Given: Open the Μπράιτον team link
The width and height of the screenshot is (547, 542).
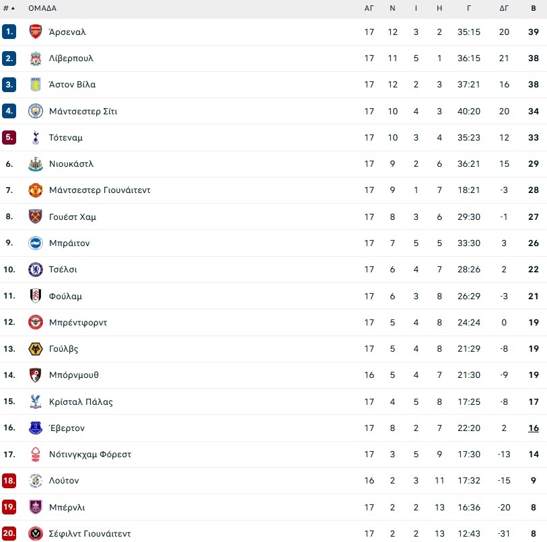Looking at the screenshot, I should point(69,243).
